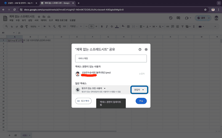Open the comments icon in header
Image resolution: width=222 pixels, height=138 pixels.
[x=178, y=18]
